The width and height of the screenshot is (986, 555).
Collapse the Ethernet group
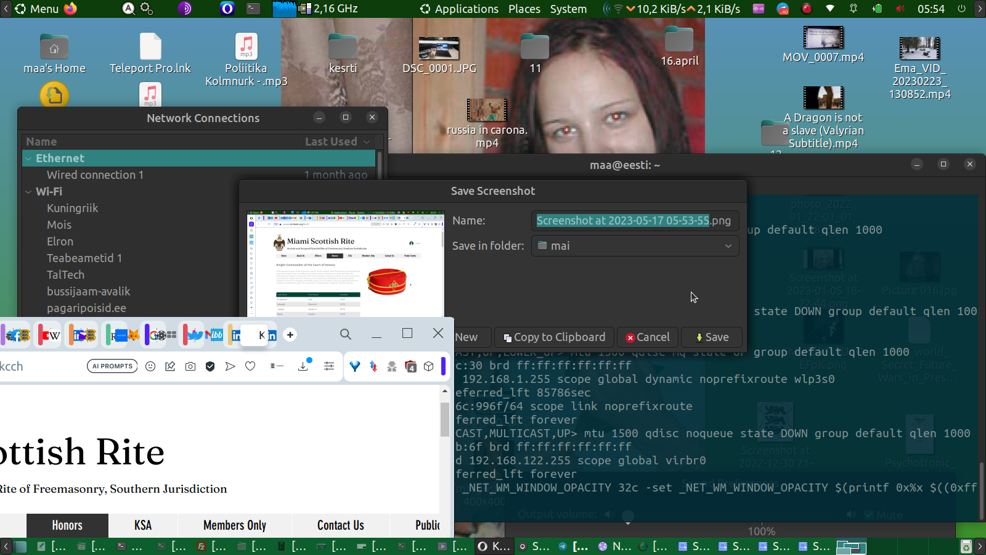28,158
